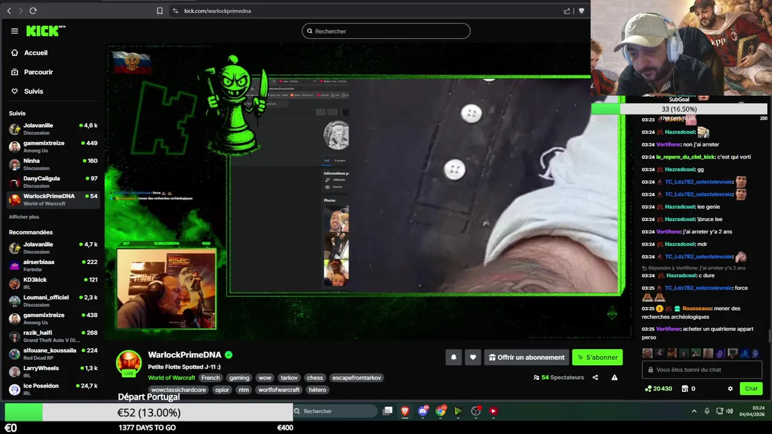Open Discord from taskbar
Viewport: 772px width, 434px height.
click(x=423, y=411)
